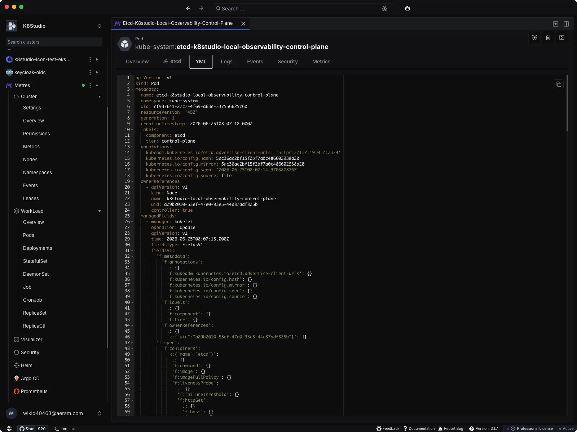
Task: Go back with left arrow
Action: tap(188, 8)
